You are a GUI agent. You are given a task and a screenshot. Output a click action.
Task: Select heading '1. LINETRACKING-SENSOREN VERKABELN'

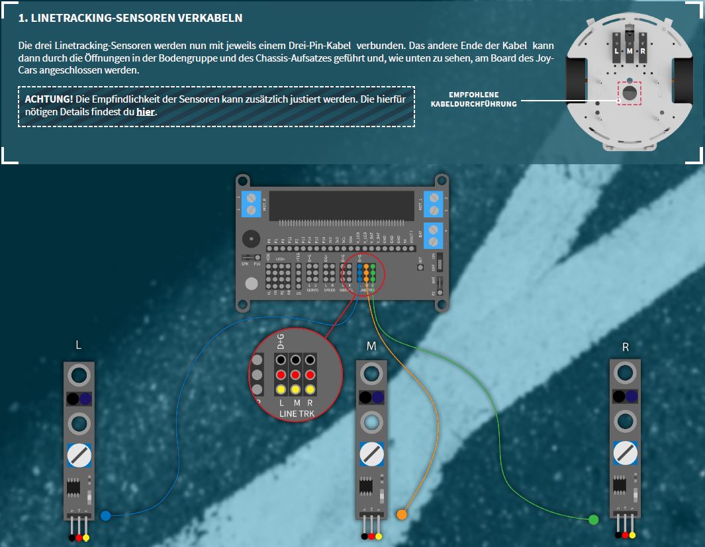click(x=130, y=18)
